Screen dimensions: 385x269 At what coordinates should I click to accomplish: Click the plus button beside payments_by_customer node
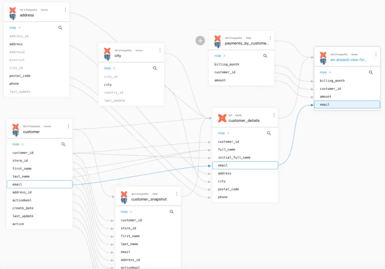[200, 41]
